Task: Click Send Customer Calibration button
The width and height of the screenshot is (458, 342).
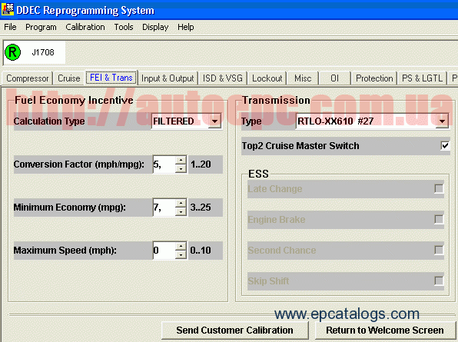Action: (234, 330)
